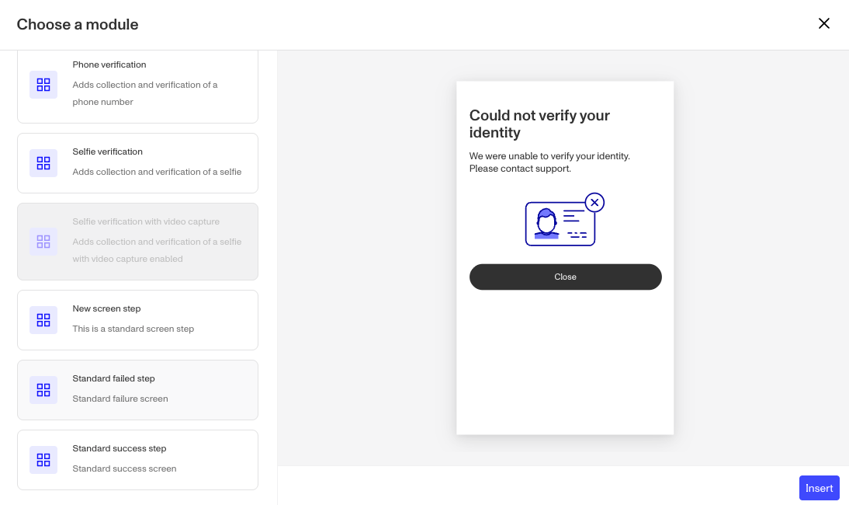This screenshot has height=505, width=849.
Task: Click the 'Standard success screen' description text
Action: tap(124, 468)
